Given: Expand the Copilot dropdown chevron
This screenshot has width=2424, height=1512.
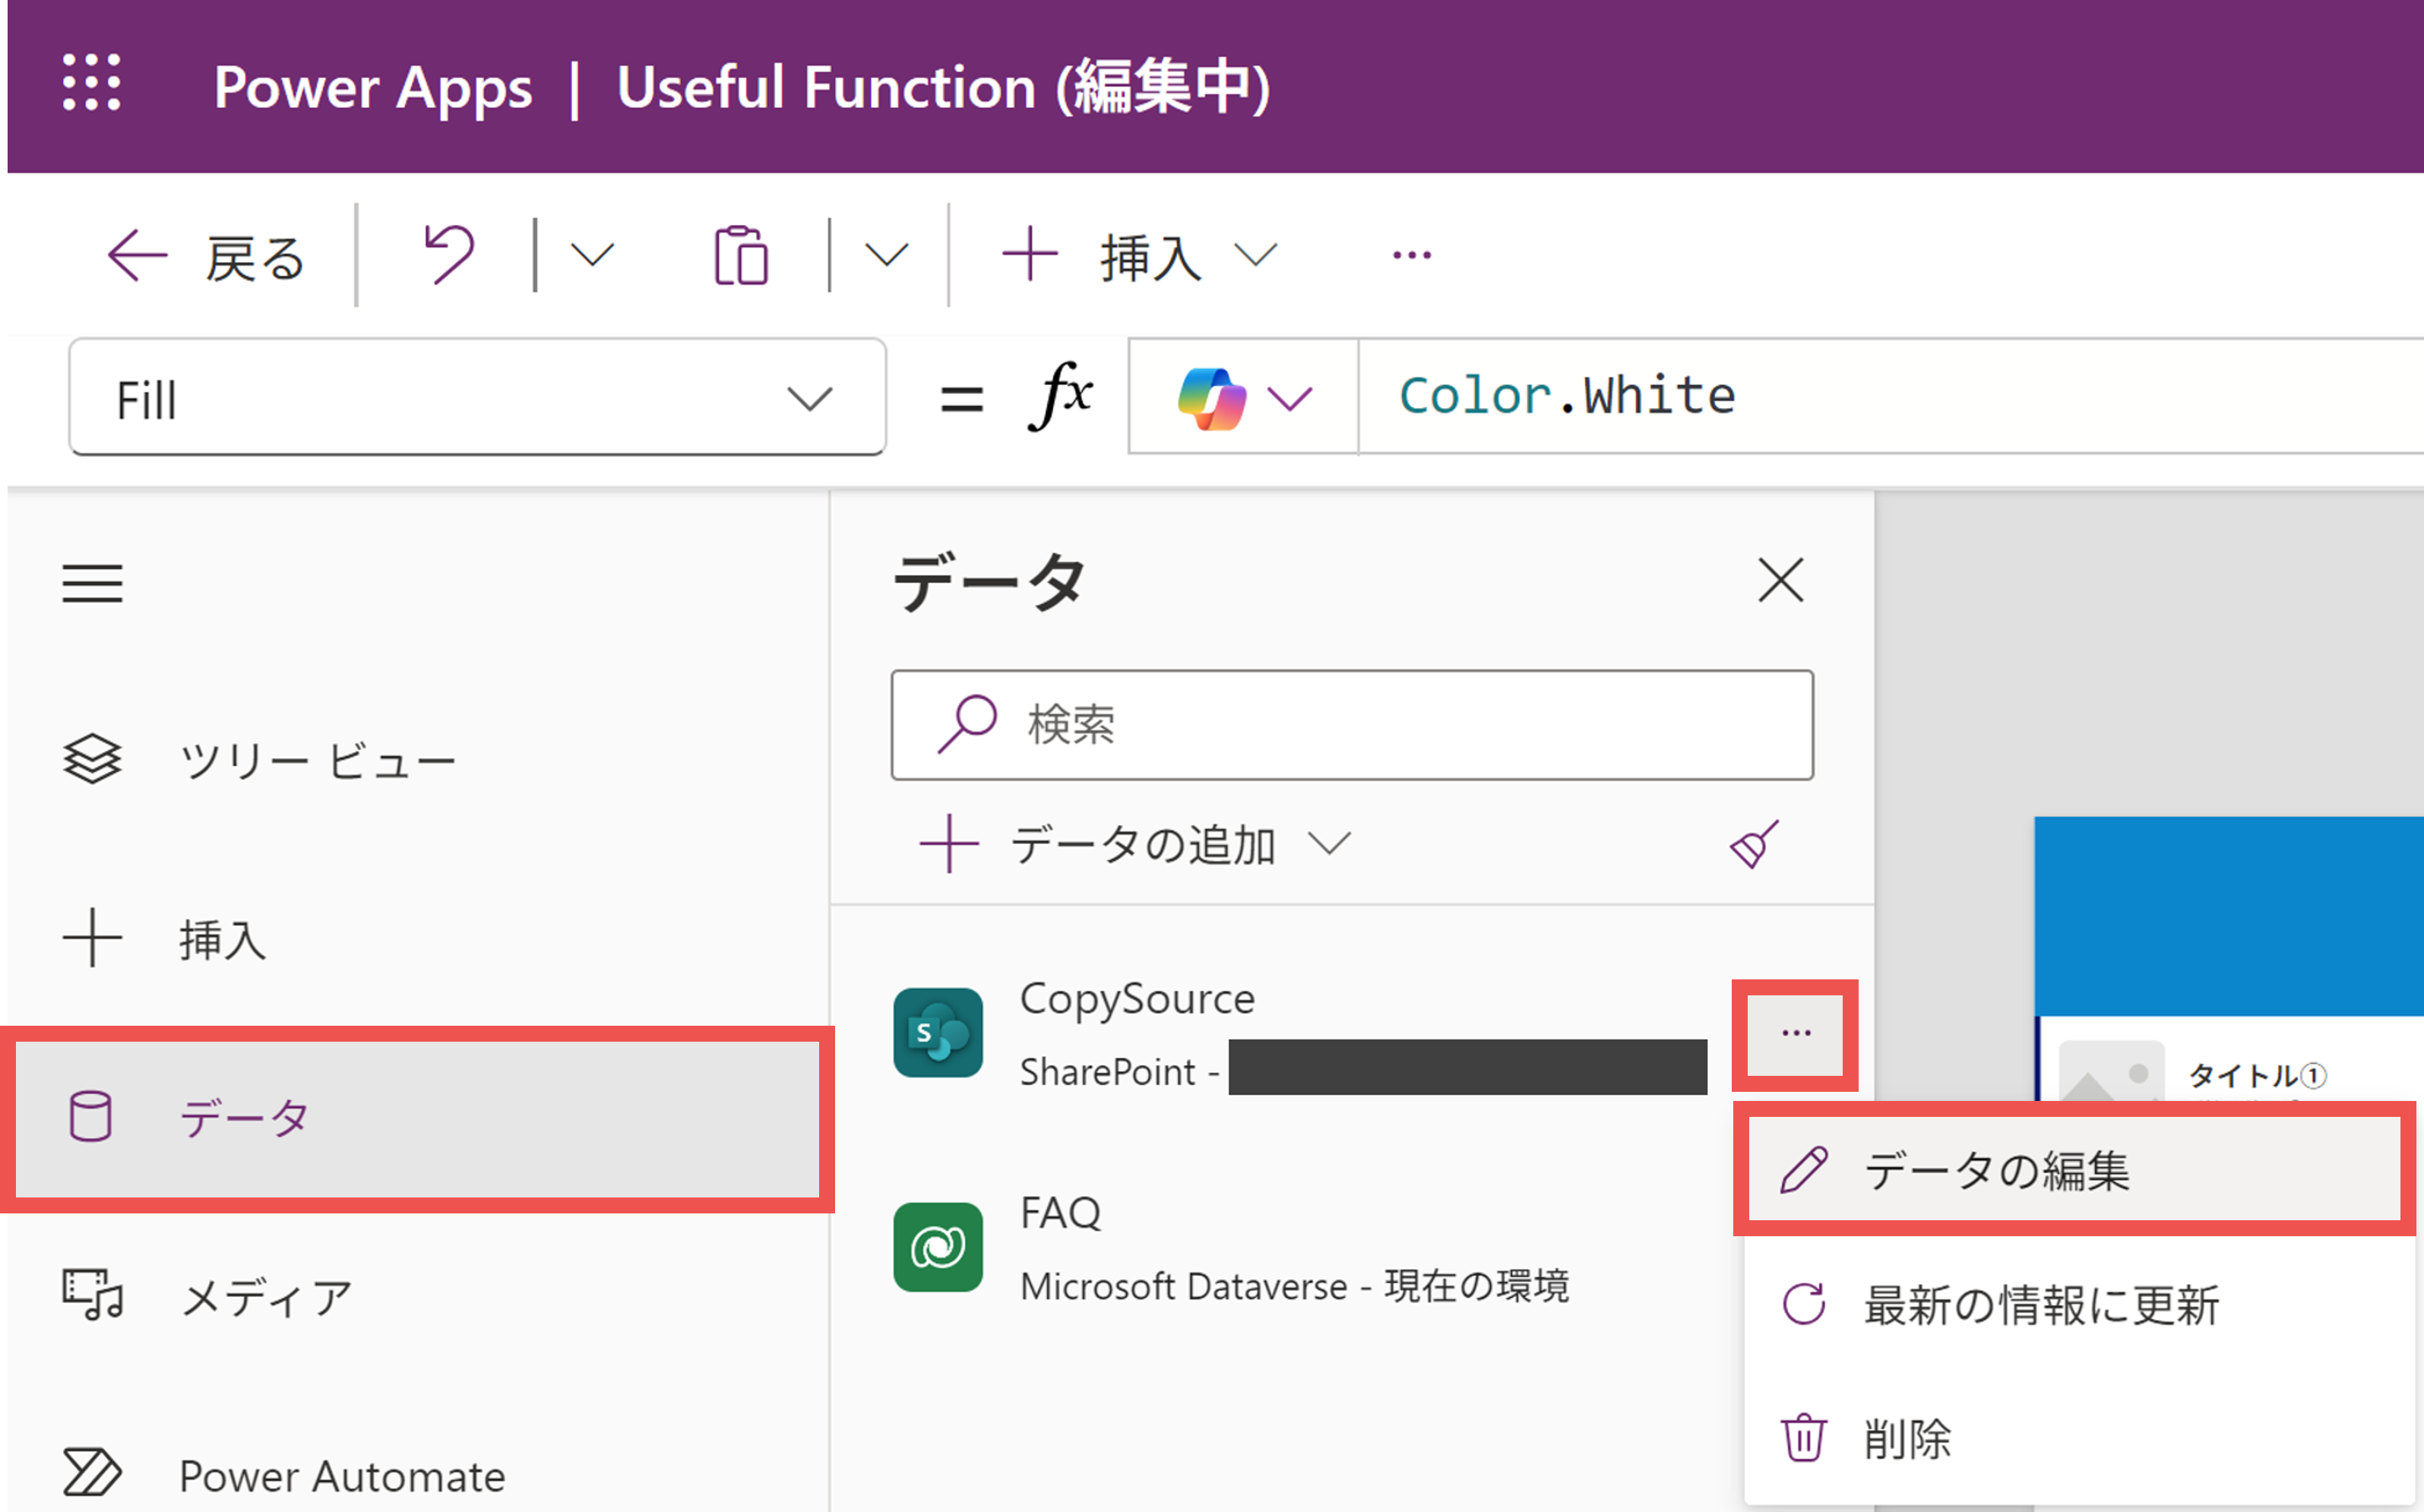Looking at the screenshot, I should (1290, 399).
